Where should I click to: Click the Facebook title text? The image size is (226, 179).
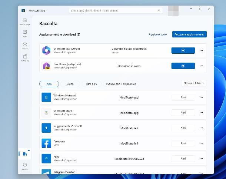click(x=59, y=142)
